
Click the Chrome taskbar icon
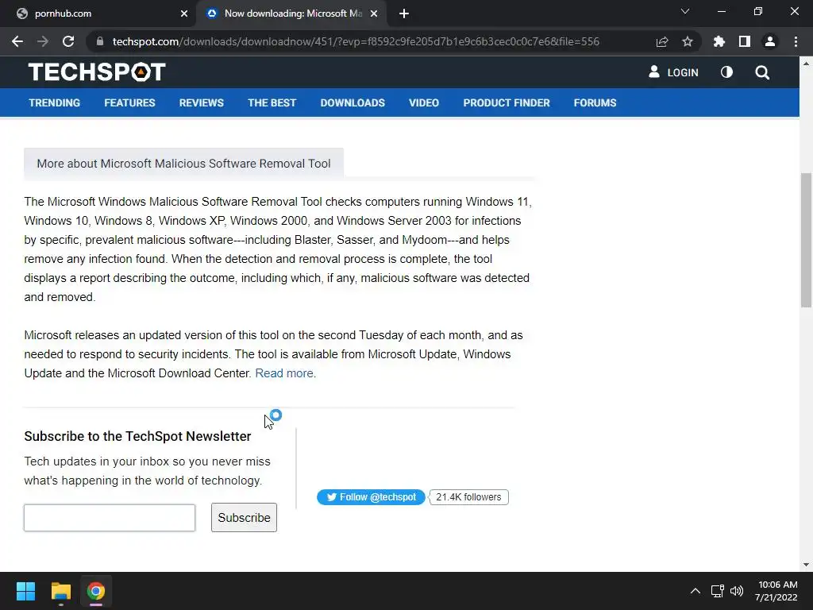(96, 591)
